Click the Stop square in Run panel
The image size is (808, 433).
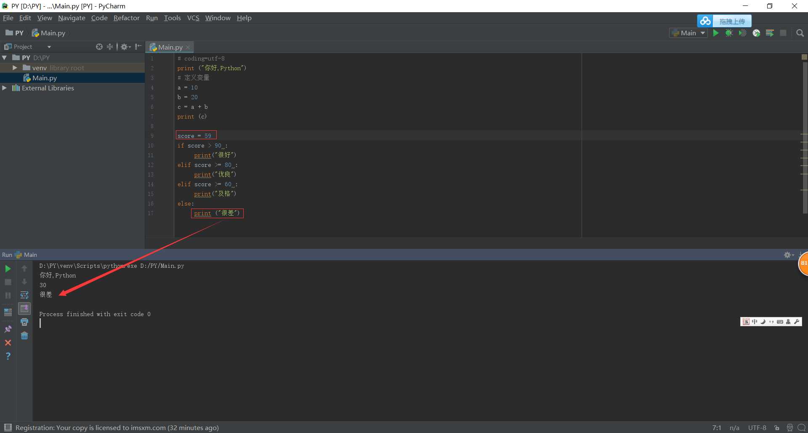click(x=8, y=282)
